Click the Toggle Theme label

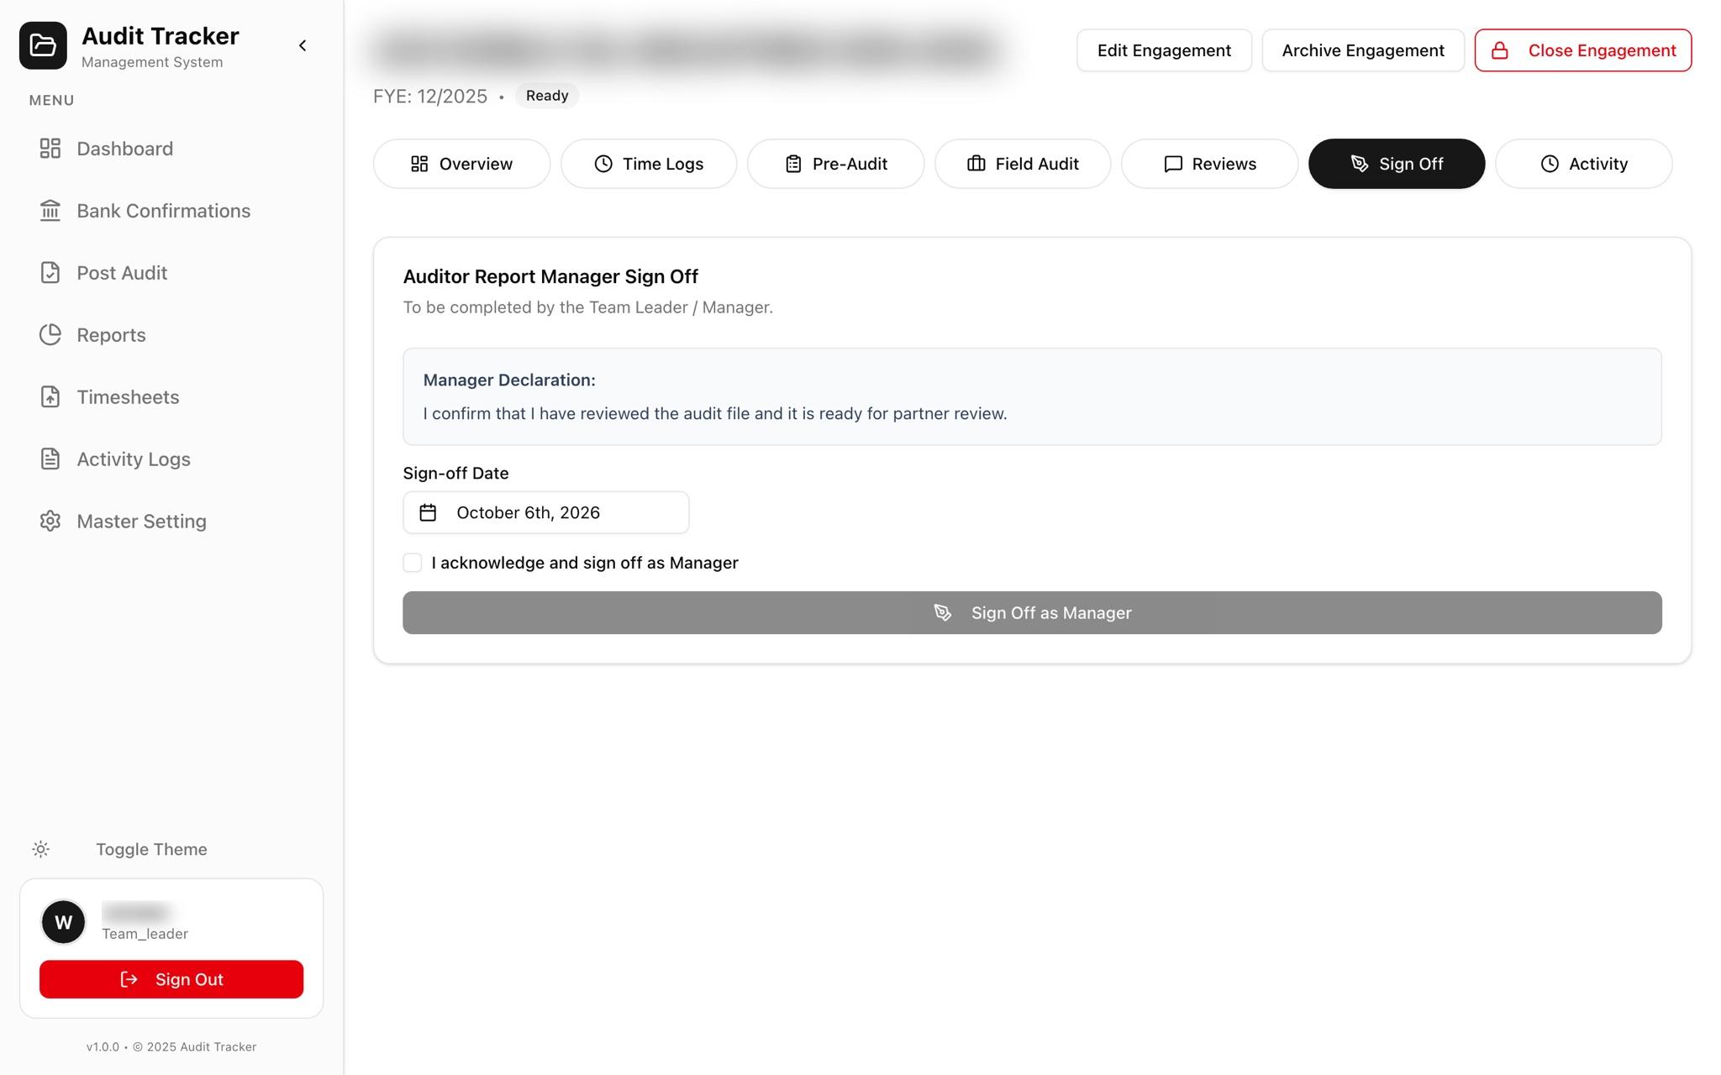[x=151, y=849]
